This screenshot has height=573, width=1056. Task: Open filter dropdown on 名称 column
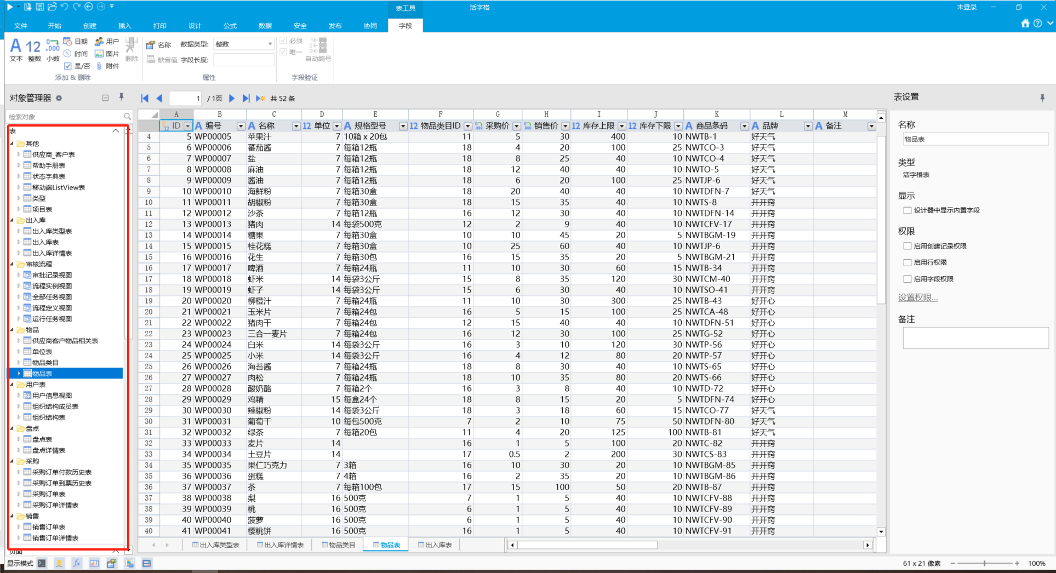pyautogui.click(x=296, y=126)
